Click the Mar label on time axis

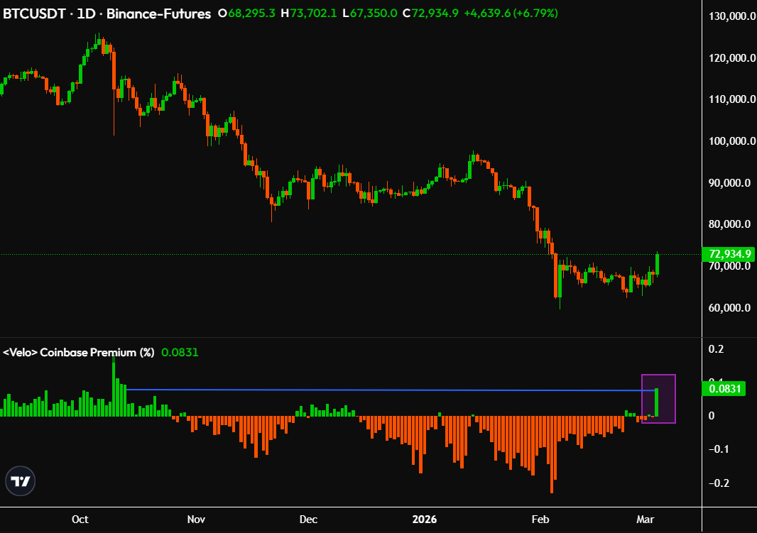click(646, 520)
